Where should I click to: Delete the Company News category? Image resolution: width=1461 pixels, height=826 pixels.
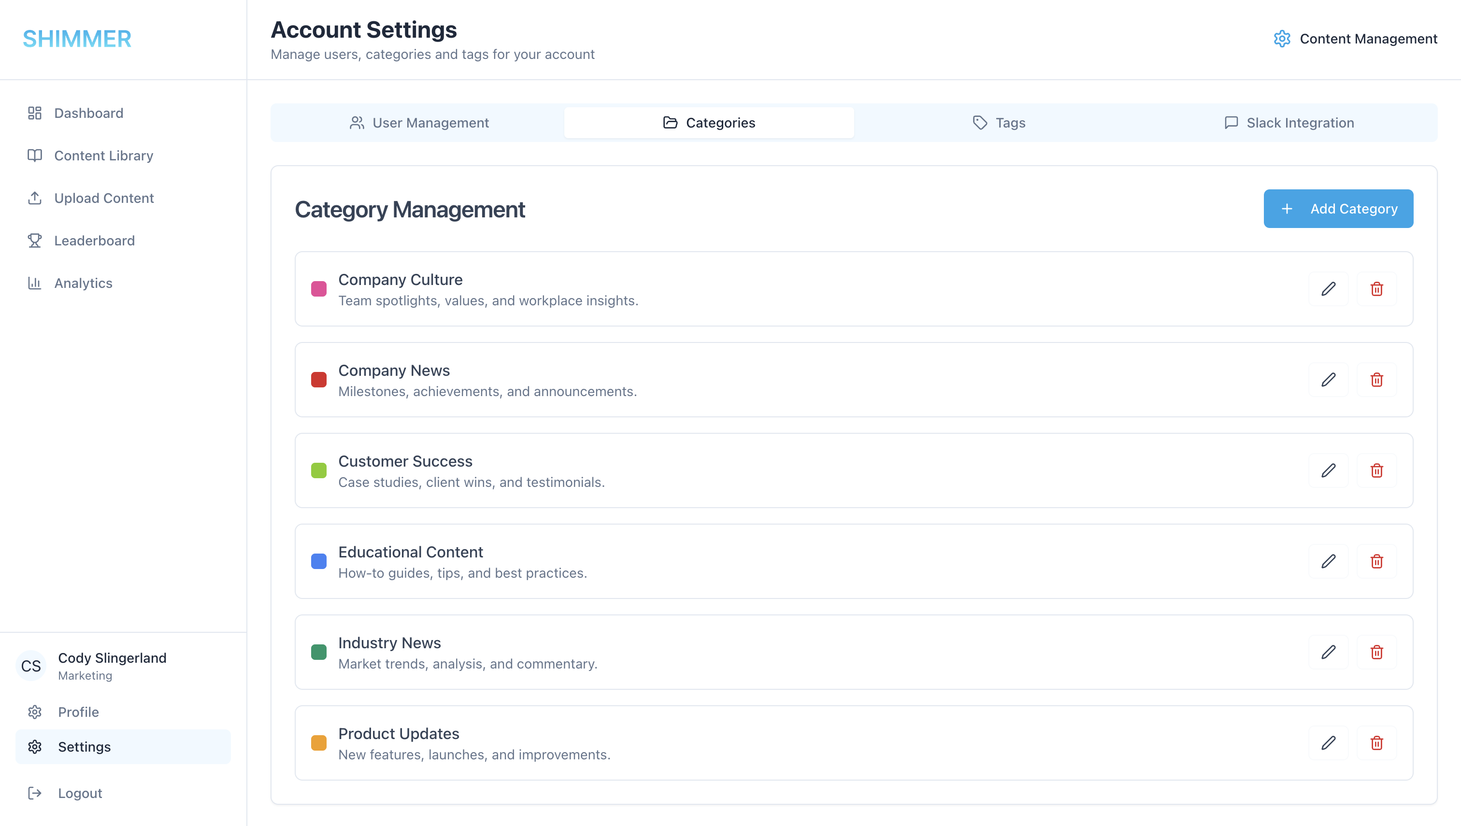pos(1377,380)
